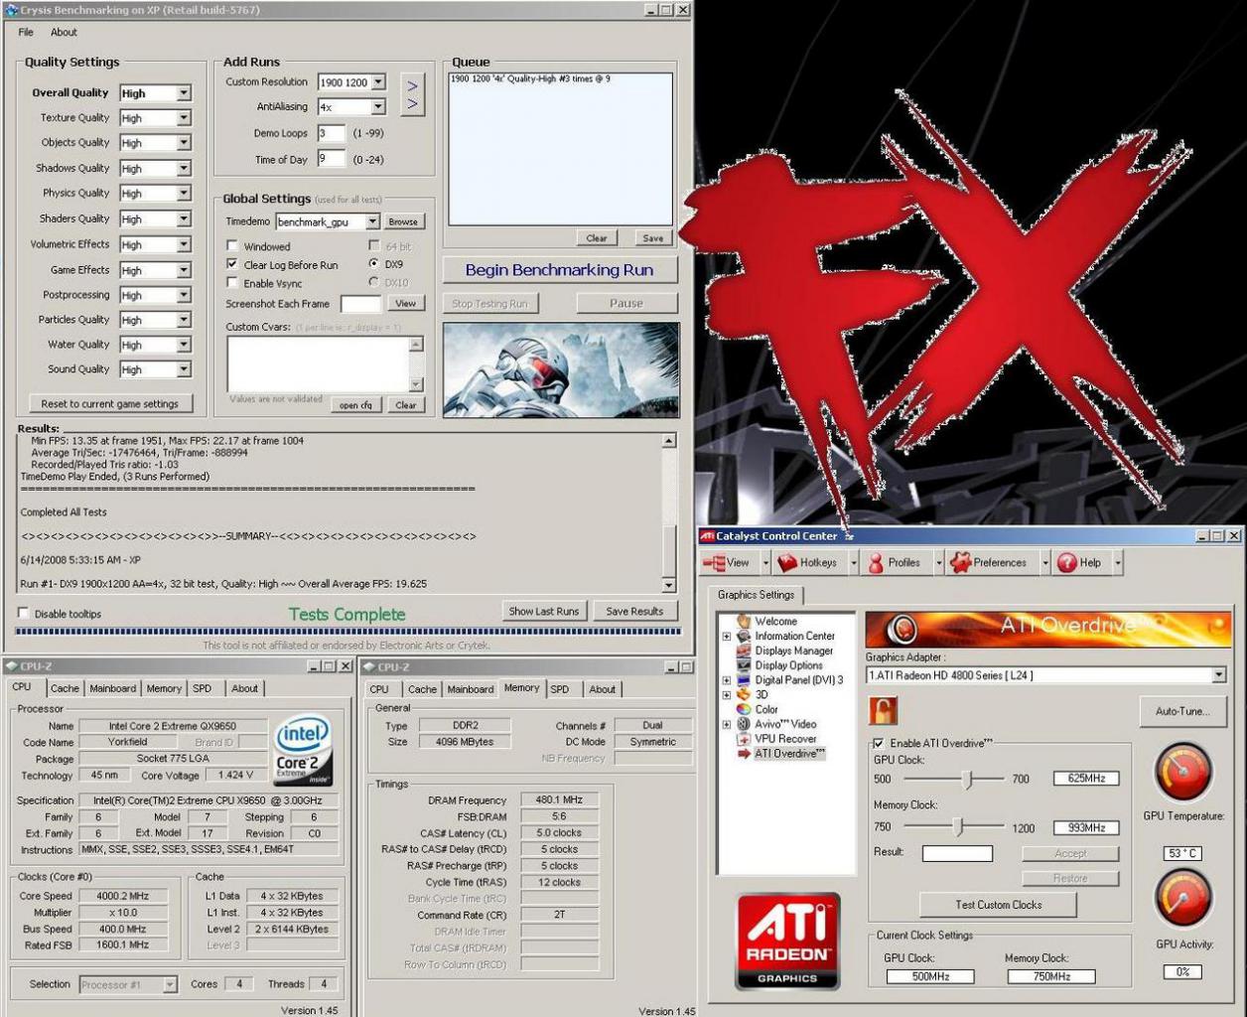Image resolution: width=1247 pixels, height=1017 pixels.
Task: Open Hotkeys in Catalyst Control Center toolbar
Action: (x=807, y=562)
